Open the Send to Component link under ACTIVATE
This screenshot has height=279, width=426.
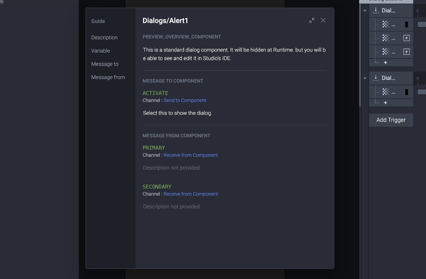[185, 100]
